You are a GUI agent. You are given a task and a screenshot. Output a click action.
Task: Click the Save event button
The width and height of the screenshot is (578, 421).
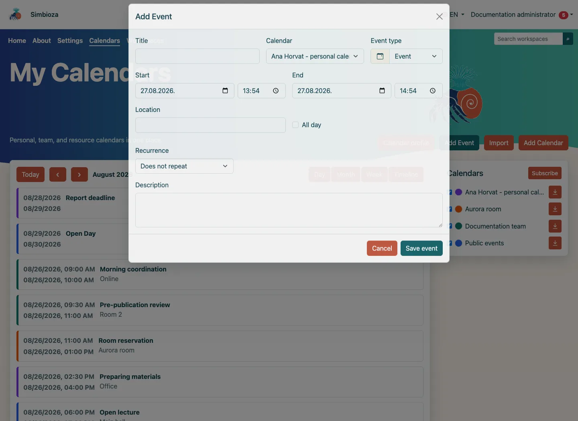point(421,248)
